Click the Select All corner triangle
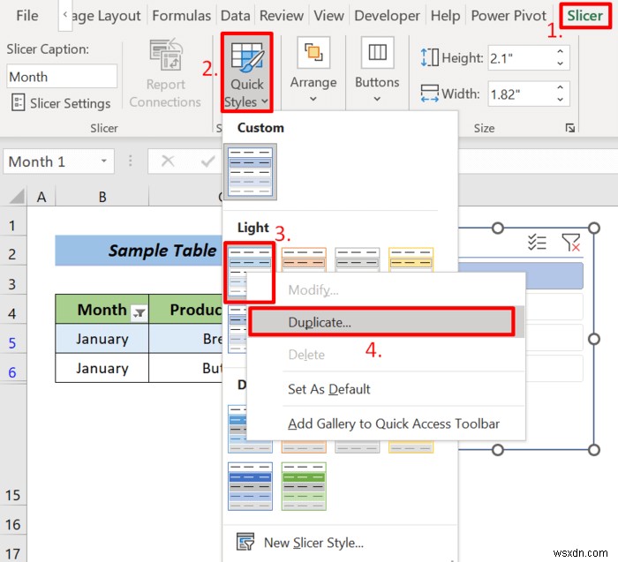This screenshot has height=562, width=618. [16, 197]
